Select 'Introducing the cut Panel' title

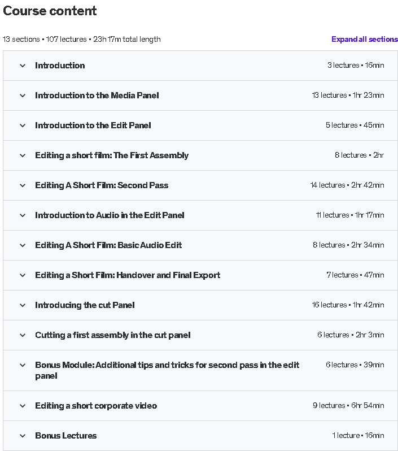(x=85, y=305)
